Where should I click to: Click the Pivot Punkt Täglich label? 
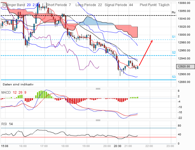click(x=155, y=5)
